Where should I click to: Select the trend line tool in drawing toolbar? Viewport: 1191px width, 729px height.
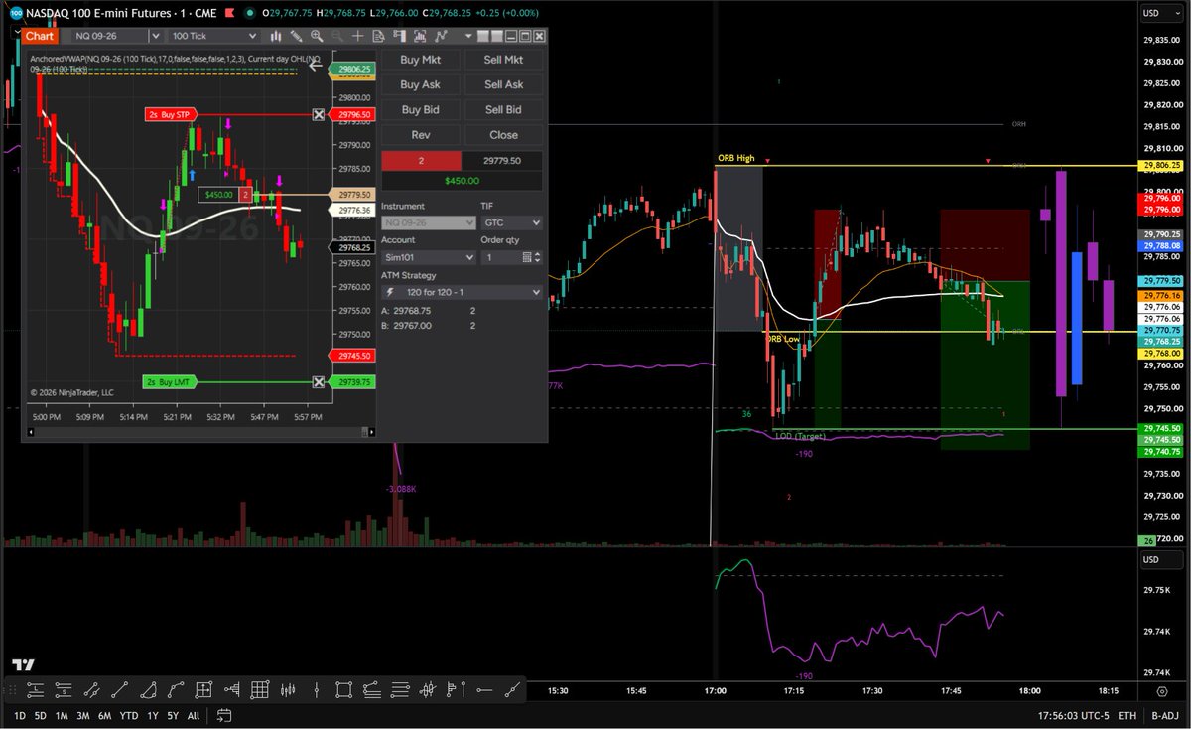120,690
